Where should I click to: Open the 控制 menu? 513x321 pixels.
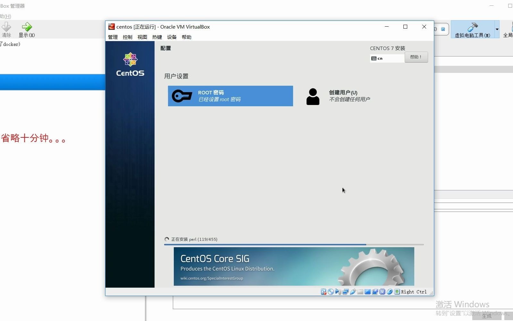pos(127,37)
